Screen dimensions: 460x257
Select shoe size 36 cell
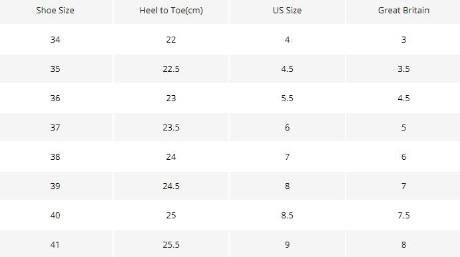55,99
